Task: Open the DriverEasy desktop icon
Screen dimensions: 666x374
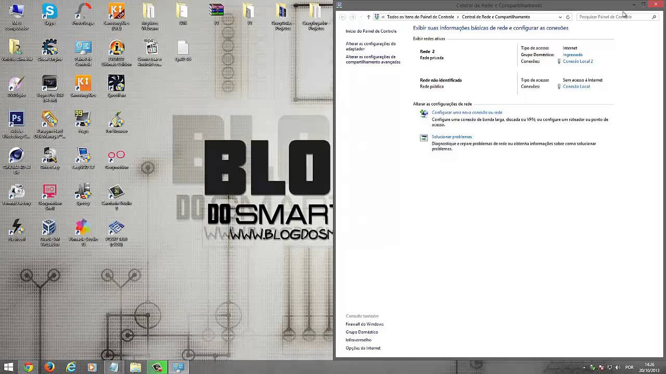Action: (49, 158)
